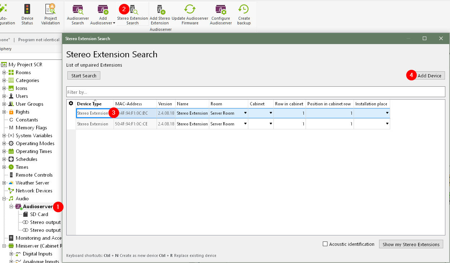Click the Network Devices icon
Screen dimensions: 450x263
coord(11,191)
